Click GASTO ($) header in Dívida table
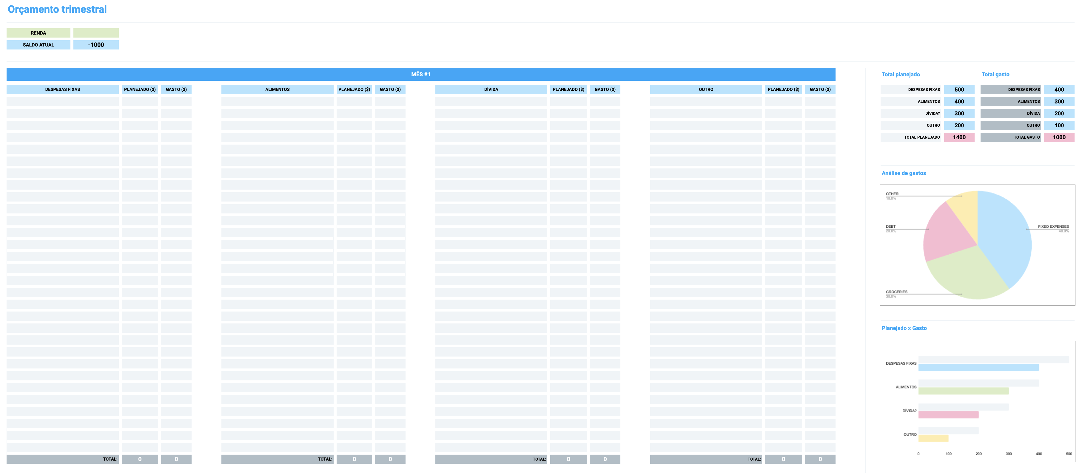Screen dimensions: 1085x474 (605, 89)
